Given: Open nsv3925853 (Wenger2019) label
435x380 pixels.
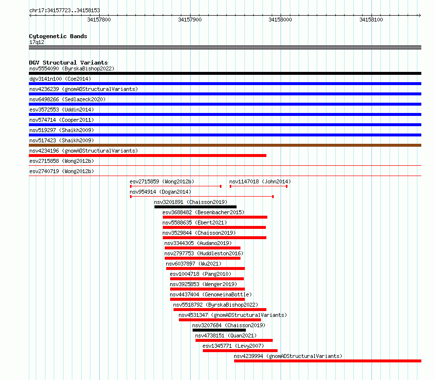Looking at the screenshot, I should click(x=203, y=284).
